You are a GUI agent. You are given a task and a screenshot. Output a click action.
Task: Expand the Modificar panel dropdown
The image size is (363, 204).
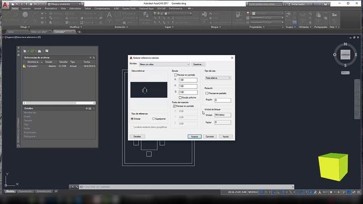tap(75, 27)
